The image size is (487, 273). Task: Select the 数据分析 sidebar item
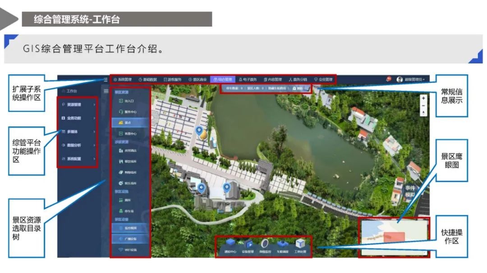coord(78,145)
